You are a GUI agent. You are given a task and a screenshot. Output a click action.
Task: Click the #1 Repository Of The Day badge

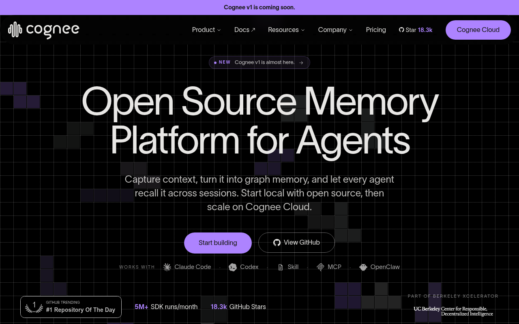[x=71, y=307]
